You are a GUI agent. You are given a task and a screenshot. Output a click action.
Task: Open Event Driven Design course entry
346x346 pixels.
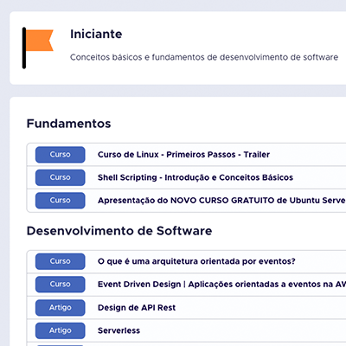[x=221, y=285]
